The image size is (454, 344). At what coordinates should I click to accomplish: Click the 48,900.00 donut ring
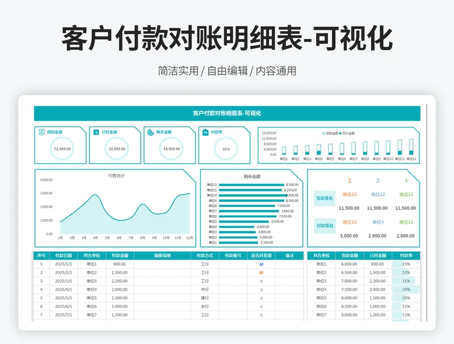[171, 149]
